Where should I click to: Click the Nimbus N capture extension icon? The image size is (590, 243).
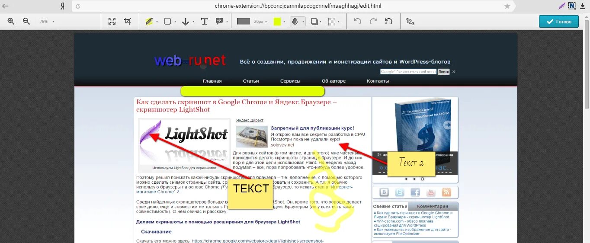pyautogui.click(x=572, y=6)
